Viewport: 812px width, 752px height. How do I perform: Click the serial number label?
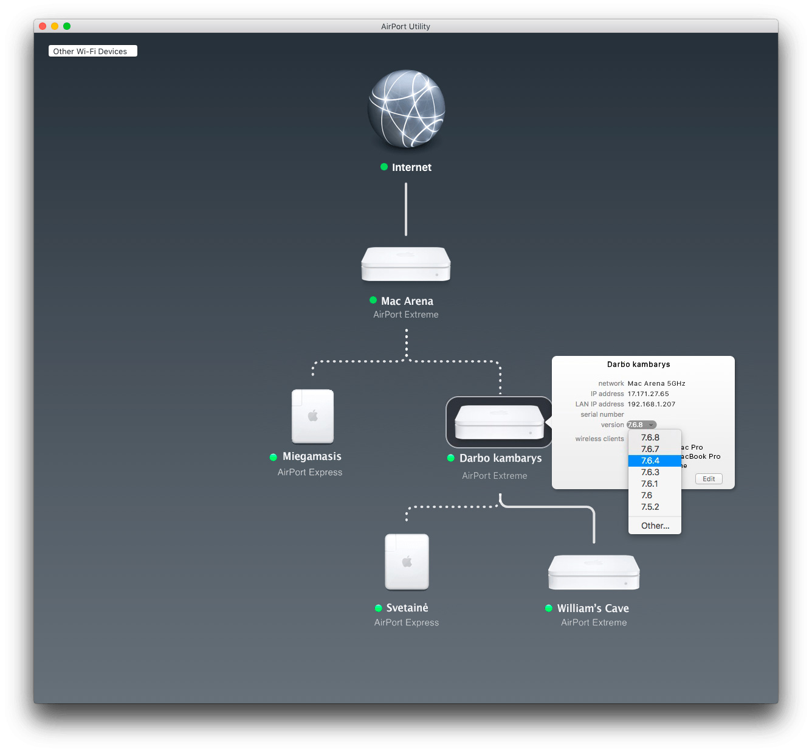[x=602, y=414]
